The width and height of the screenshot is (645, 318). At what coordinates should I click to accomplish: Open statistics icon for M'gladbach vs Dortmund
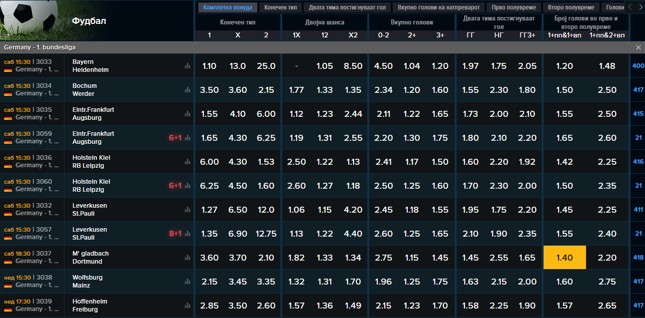(x=187, y=258)
